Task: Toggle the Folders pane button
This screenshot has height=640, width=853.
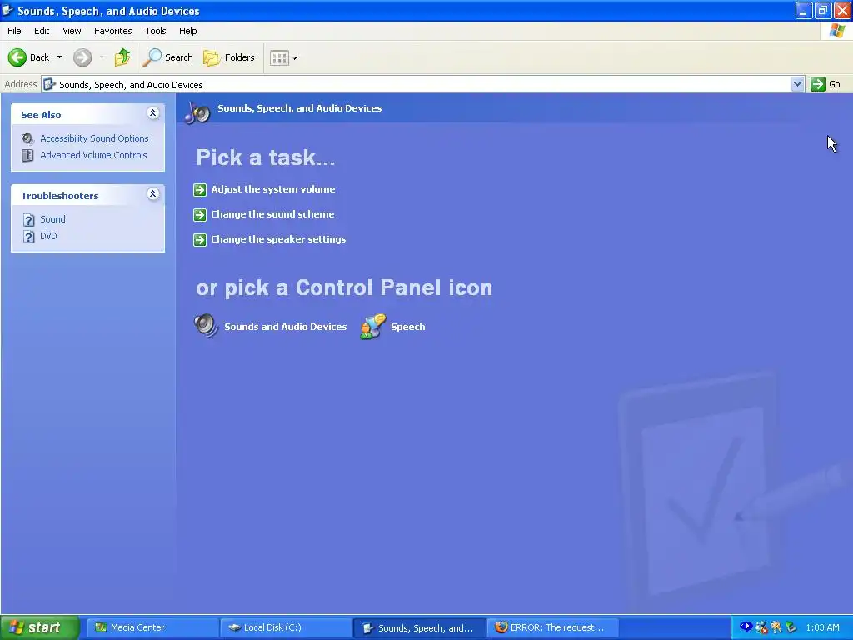Action: coord(228,57)
